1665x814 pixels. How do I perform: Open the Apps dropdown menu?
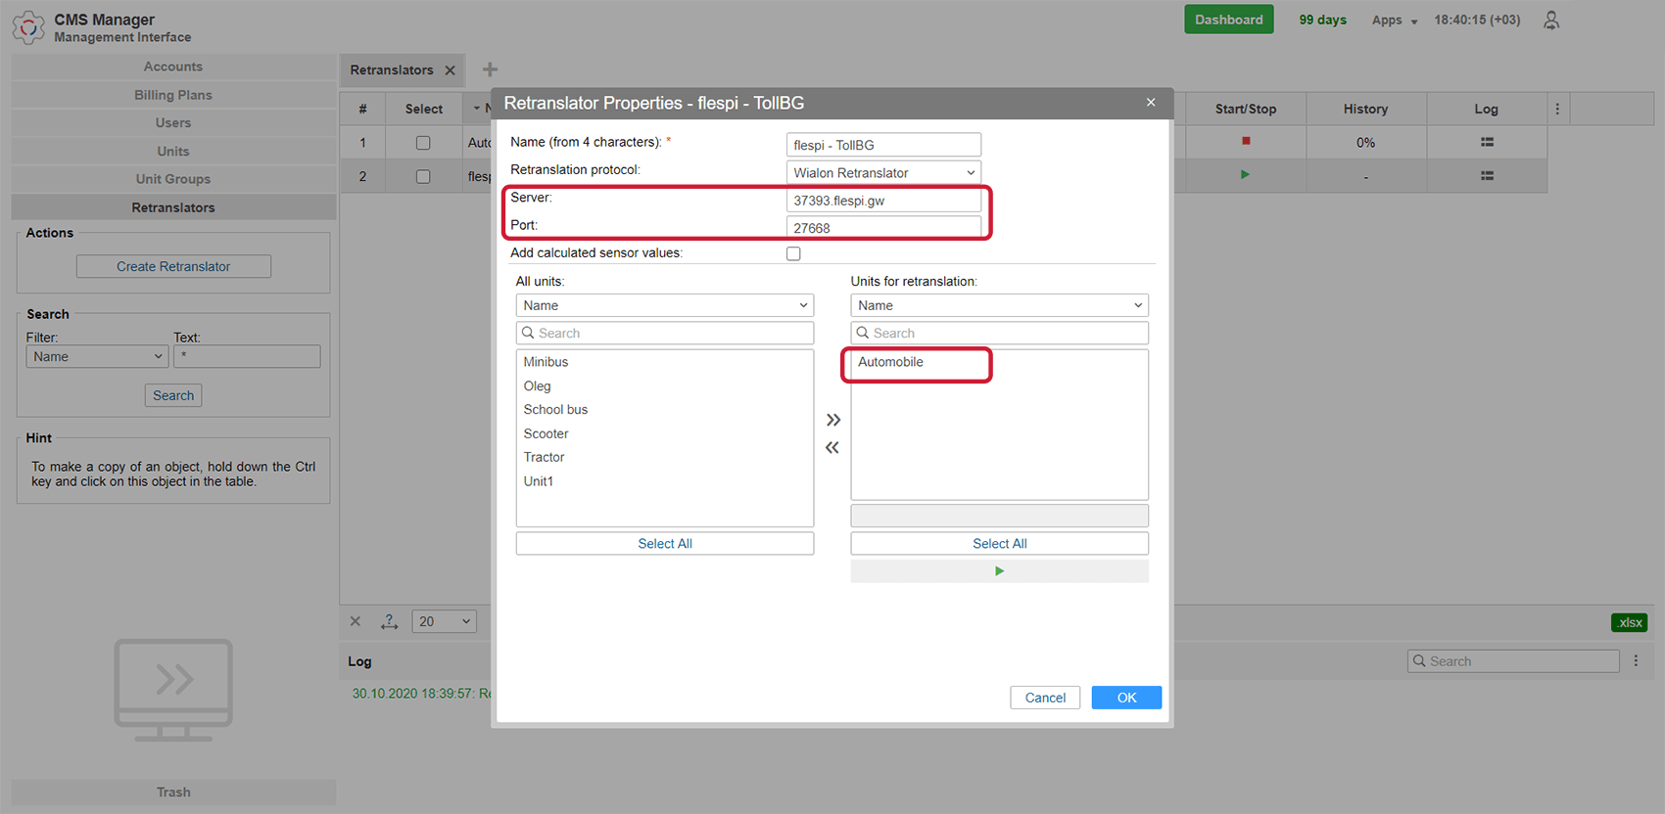(1394, 21)
